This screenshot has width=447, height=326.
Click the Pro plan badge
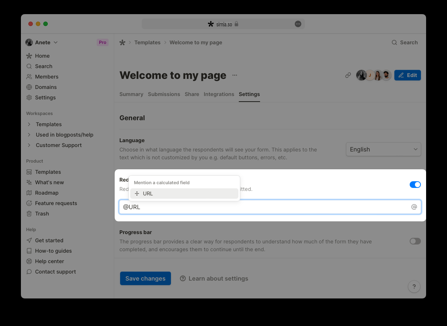(103, 43)
